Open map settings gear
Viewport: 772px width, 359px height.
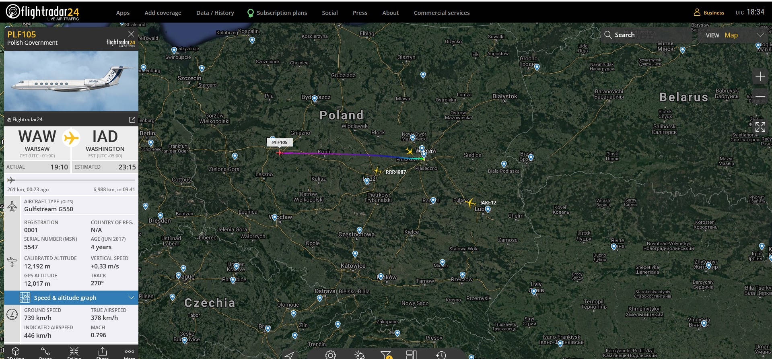(x=331, y=355)
